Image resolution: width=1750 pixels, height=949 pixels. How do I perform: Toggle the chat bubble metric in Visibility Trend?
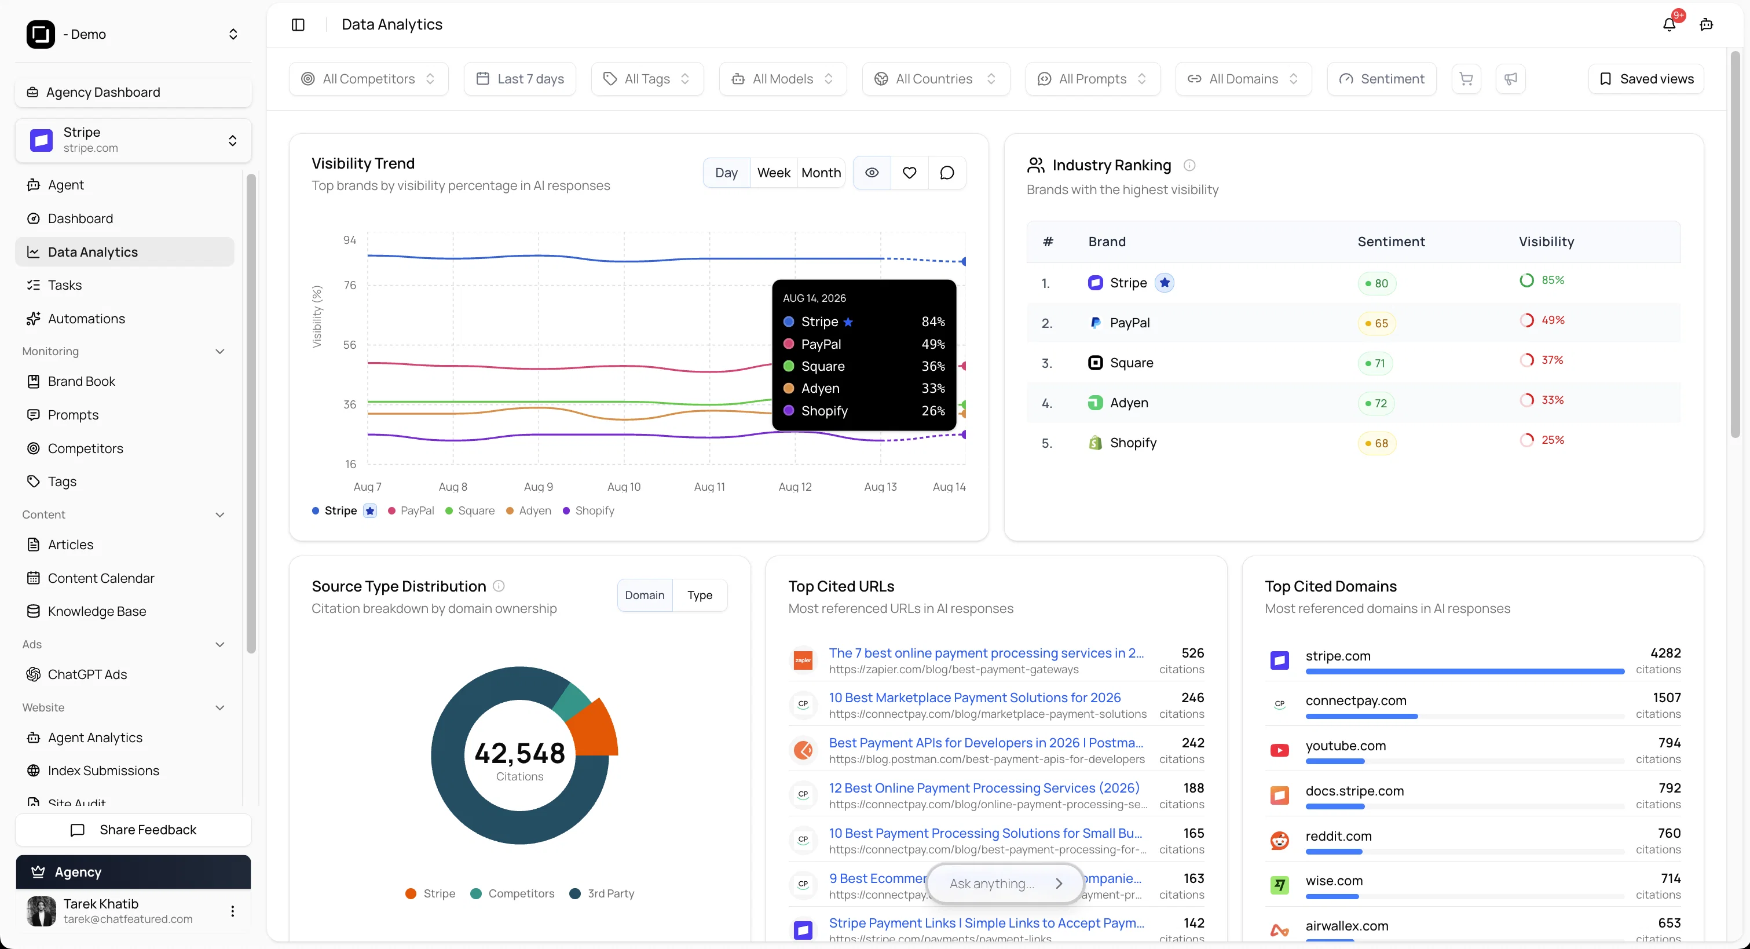pos(946,173)
